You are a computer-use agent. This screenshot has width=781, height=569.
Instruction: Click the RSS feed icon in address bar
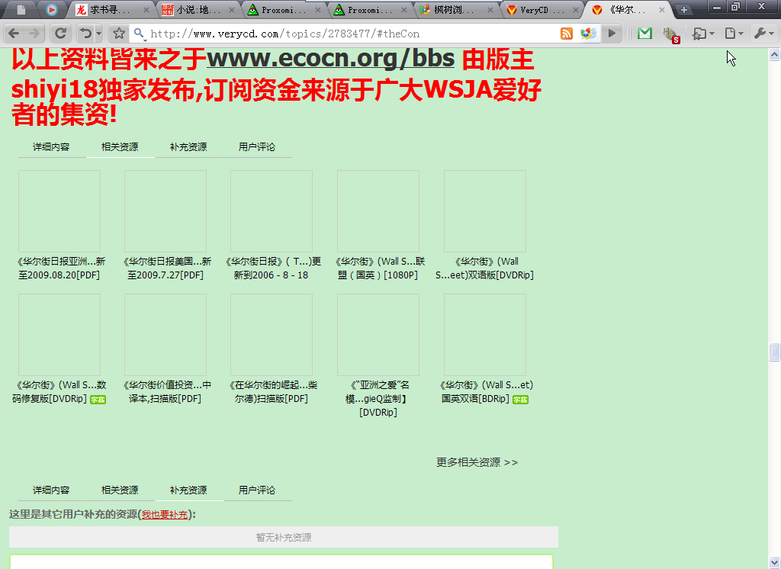pos(567,34)
